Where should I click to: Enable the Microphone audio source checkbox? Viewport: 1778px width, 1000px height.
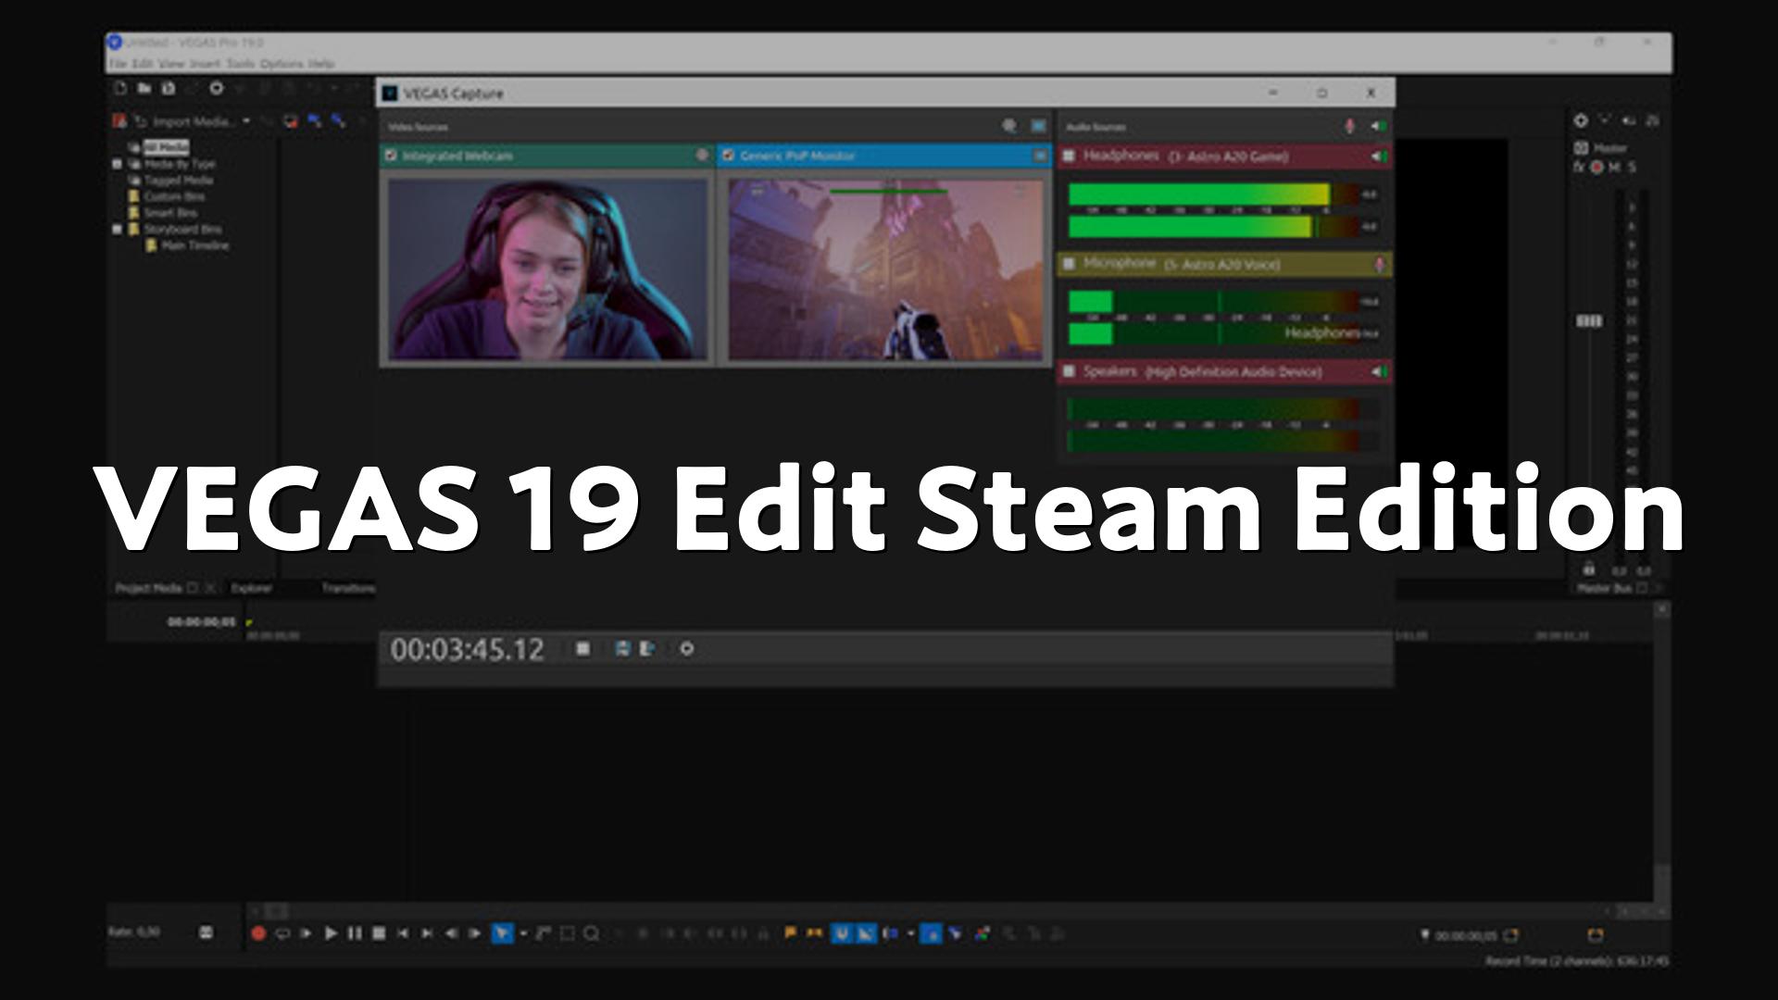coord(1069,264)
